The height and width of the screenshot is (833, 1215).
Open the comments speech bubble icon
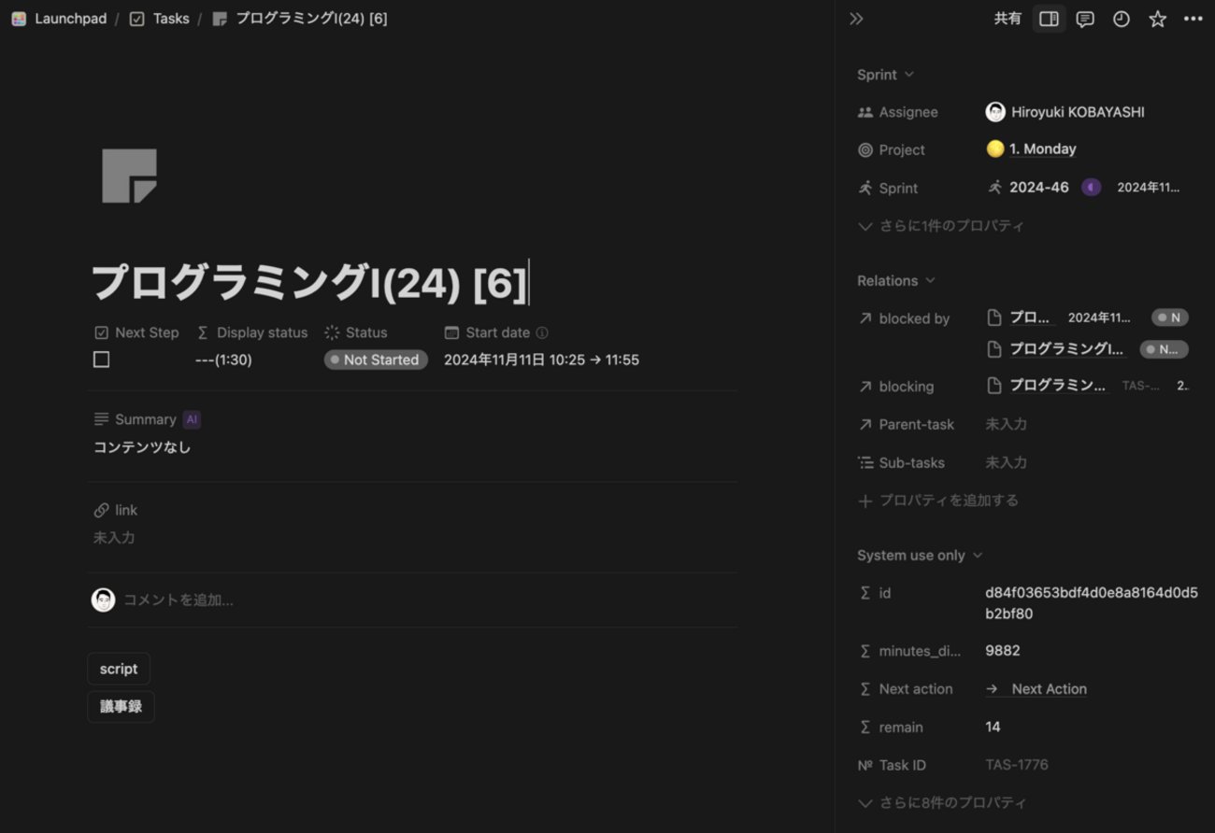point(1085,19)
